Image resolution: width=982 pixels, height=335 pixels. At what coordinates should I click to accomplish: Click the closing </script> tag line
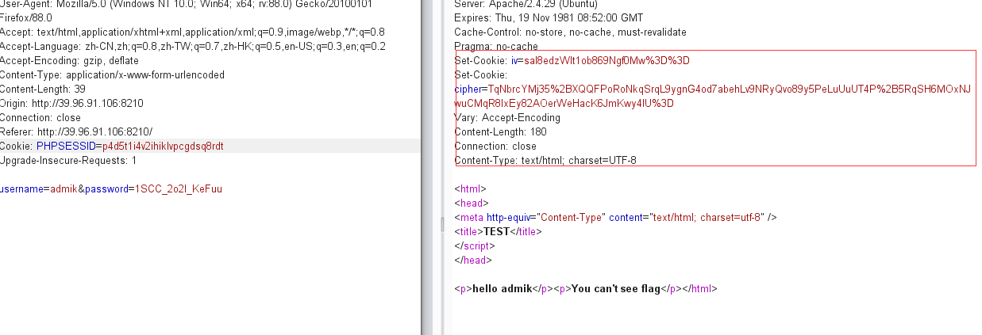[476, 246]
